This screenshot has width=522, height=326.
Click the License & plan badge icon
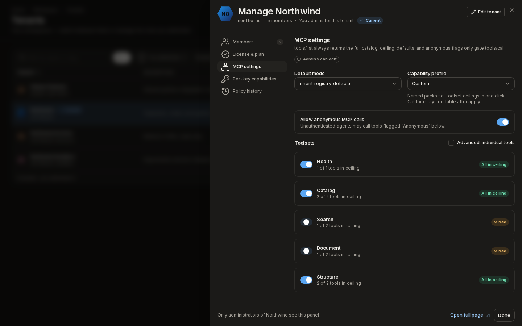click(225, 54)
